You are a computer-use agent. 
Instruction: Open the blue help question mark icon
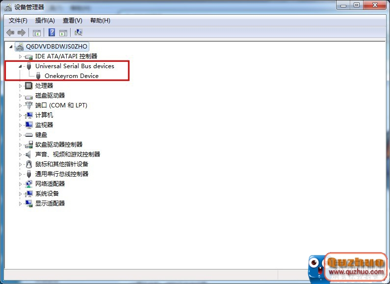tap(52, 32)
